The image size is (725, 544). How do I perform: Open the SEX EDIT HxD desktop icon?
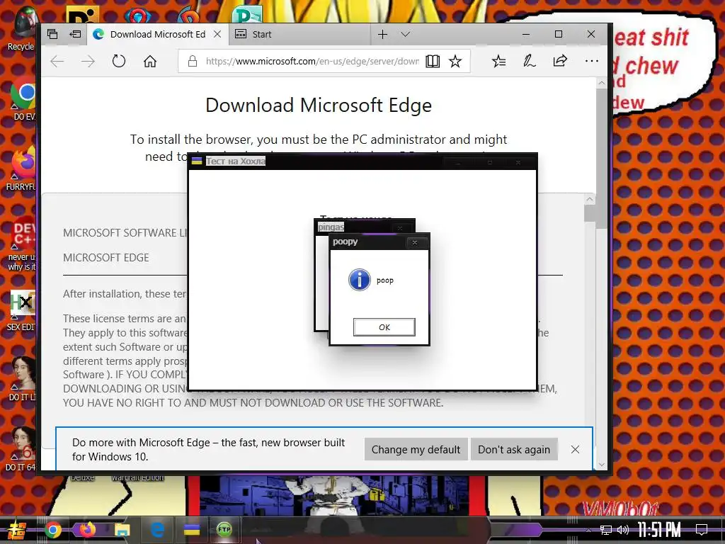pos(22,310)
